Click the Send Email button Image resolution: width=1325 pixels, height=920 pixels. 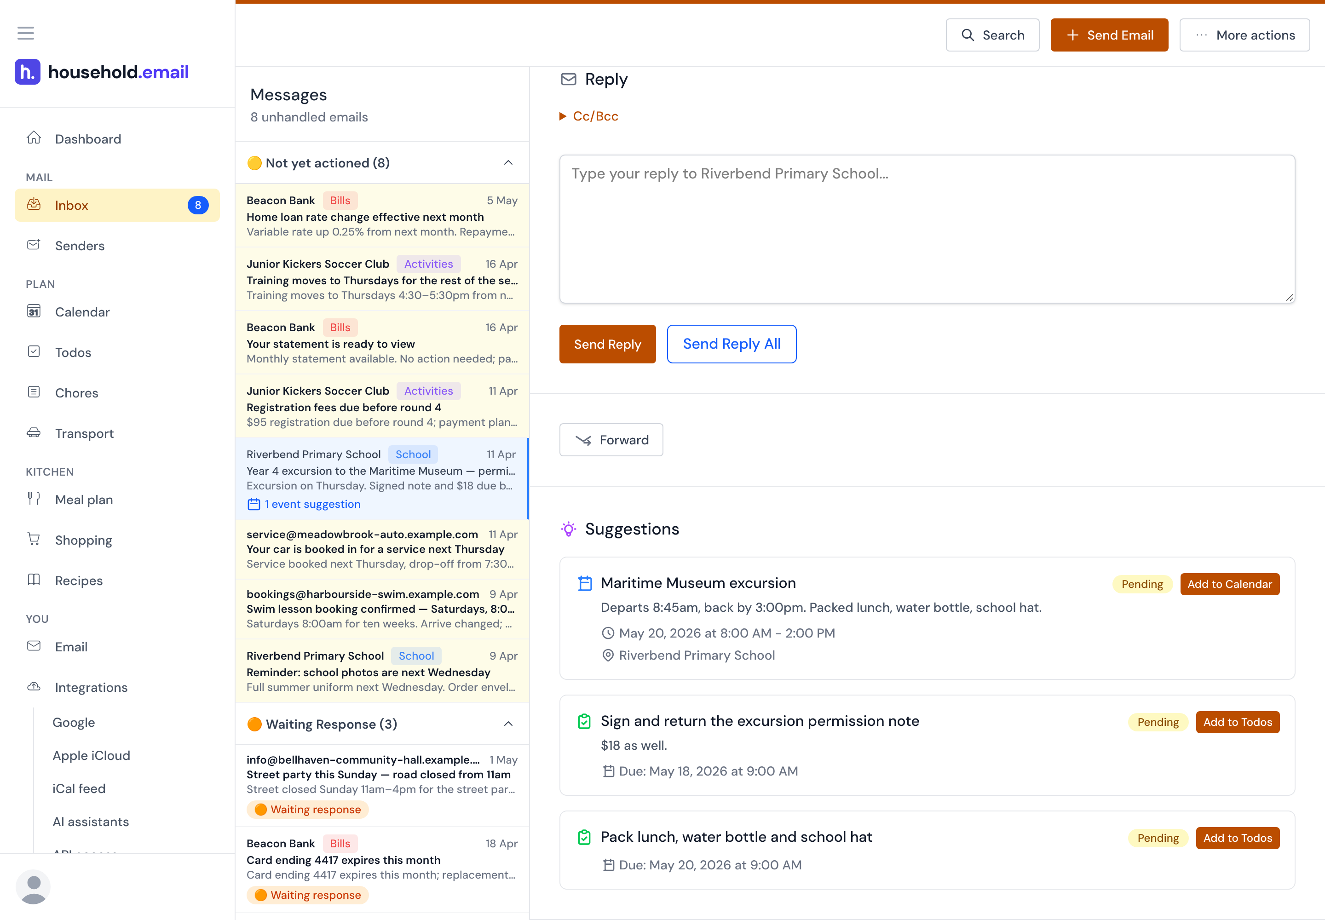coord(1109,35)
